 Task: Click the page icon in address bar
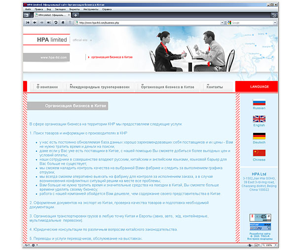(77, 23)
